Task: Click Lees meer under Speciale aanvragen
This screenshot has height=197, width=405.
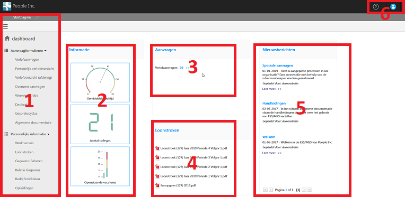Action: (272, 89)
